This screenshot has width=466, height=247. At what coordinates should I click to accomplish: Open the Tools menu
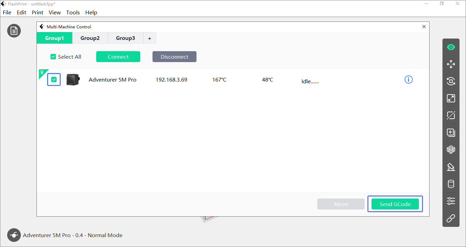tap(73, 12)
